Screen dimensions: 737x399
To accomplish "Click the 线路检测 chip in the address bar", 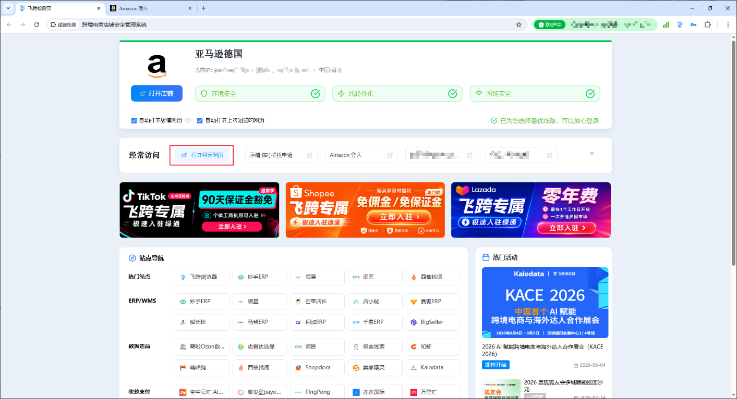I will point(64,24).
